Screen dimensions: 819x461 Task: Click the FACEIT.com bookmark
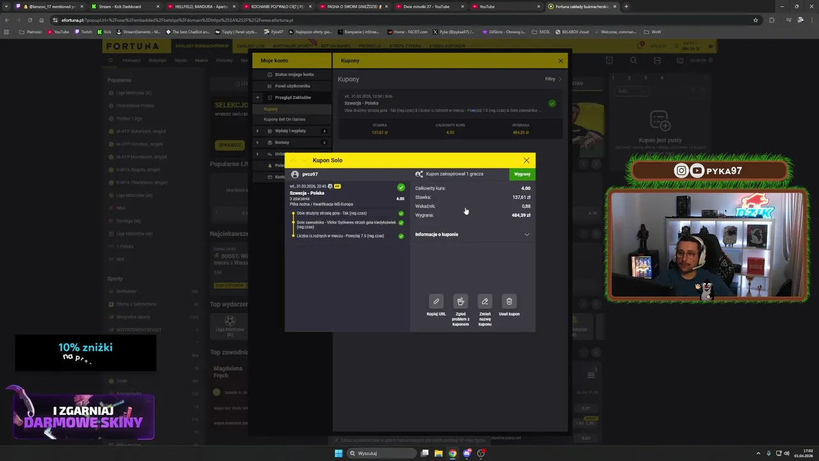(x=406, y=32)
